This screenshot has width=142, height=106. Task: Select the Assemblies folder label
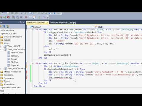[x=9, y=85]
